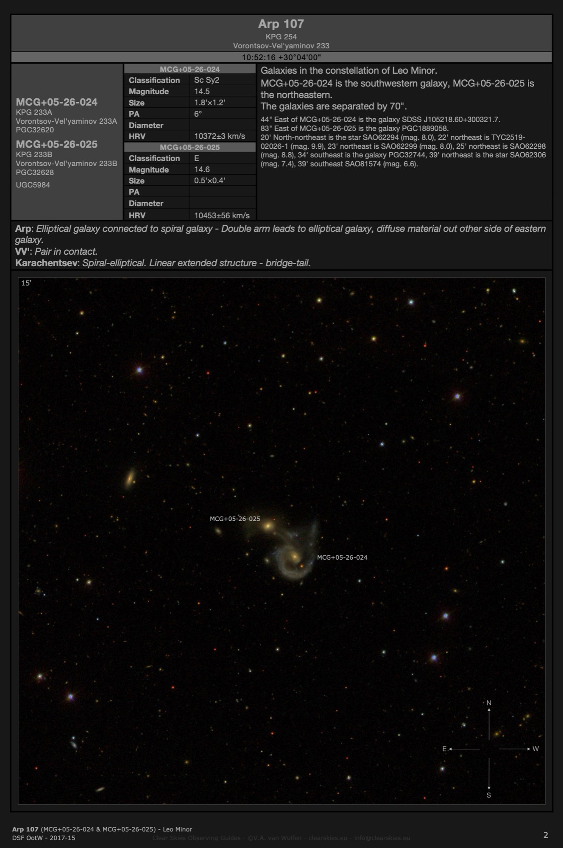The width and height of the screenshot is (563, 848).
Task: Click the south arrow of the compass
Action: pos(489,775)
